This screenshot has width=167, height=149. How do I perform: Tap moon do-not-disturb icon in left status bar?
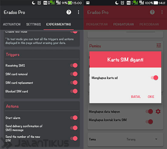(x=33, y=3)
